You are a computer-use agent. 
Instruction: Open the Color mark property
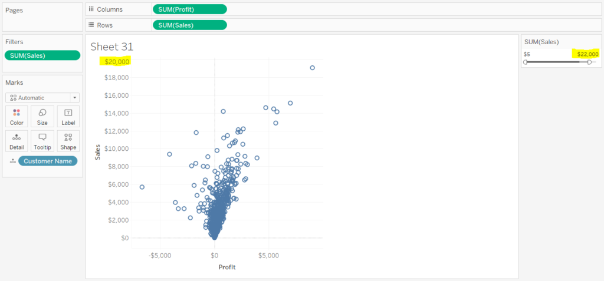click(x=17, y=116)
